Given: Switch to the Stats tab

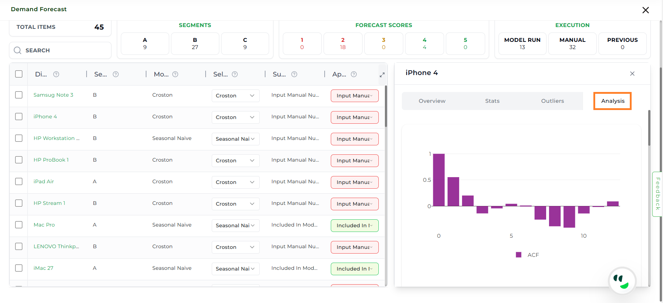Looking at the screenshot, I should pos(492,101).
